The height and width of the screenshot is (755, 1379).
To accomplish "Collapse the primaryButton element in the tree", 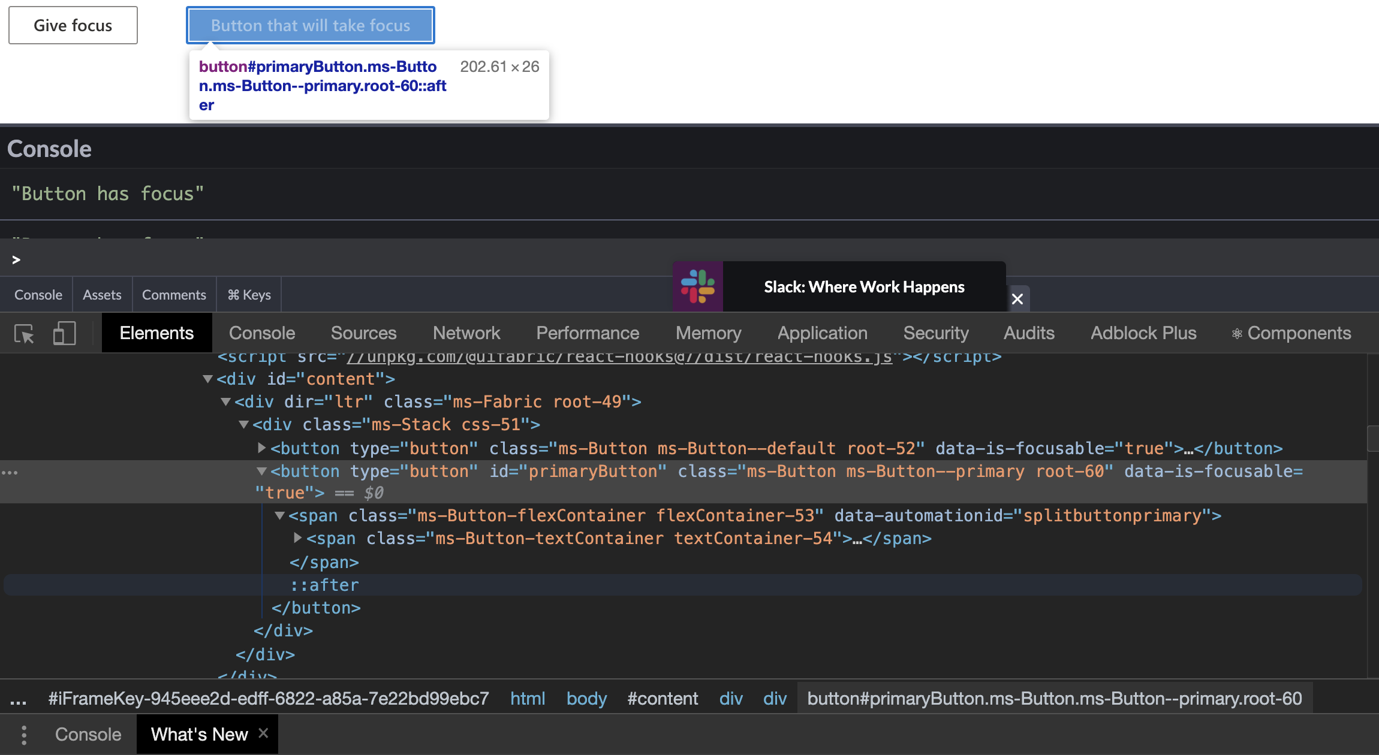I will coord(262,472).
